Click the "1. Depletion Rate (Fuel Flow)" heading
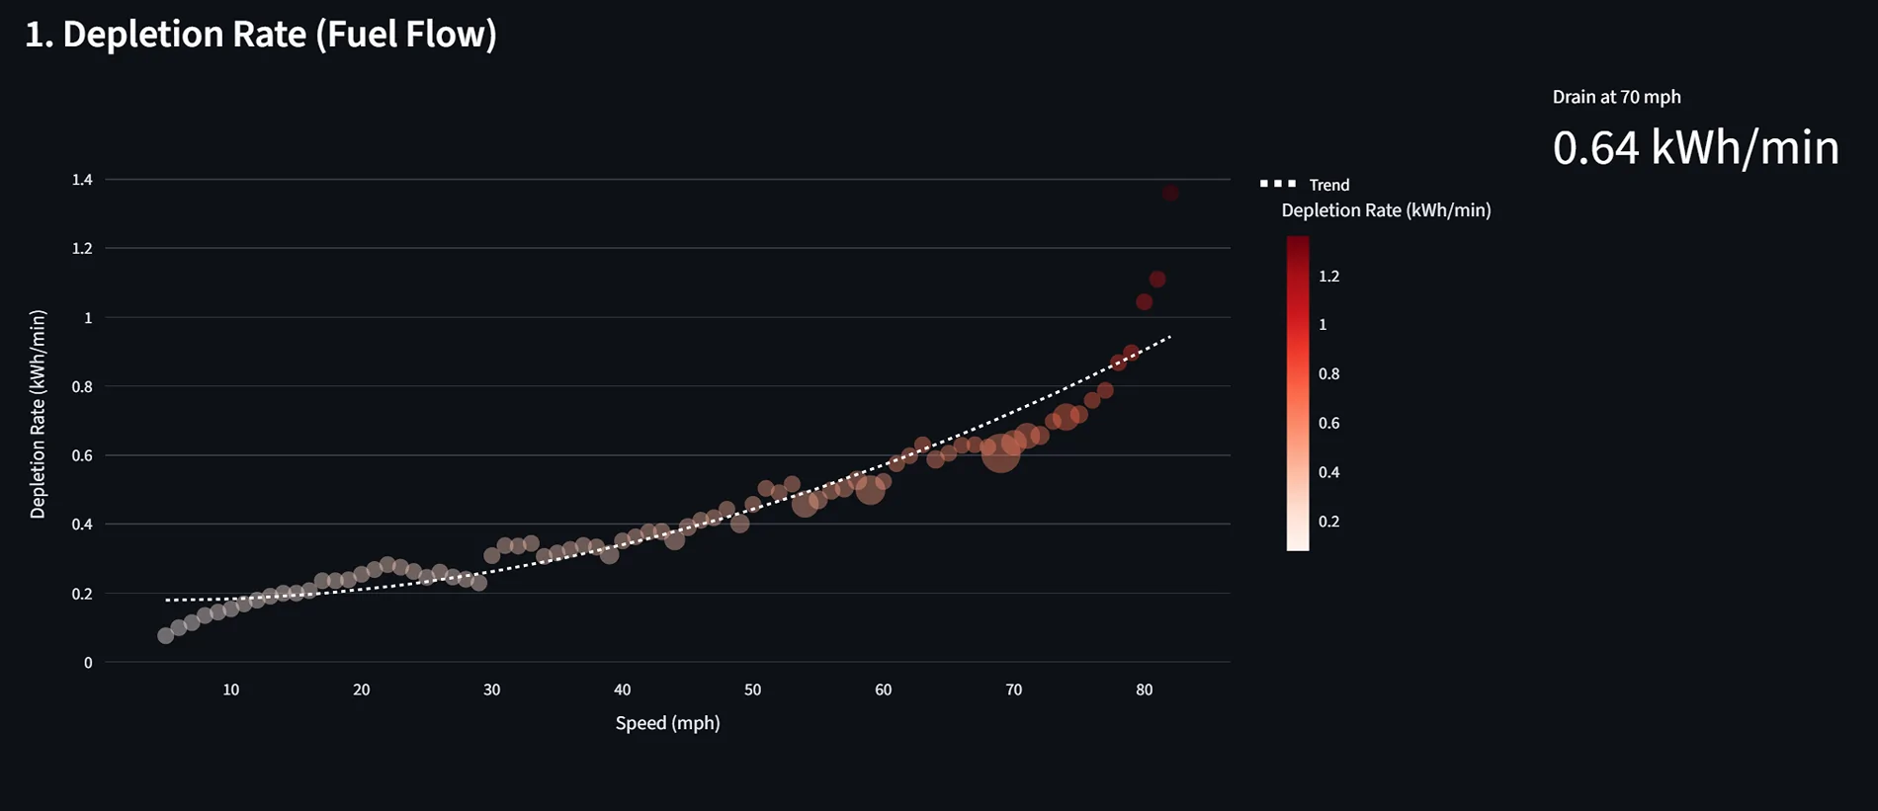This screenshot has height=811, width=1878. click(261, 35)
